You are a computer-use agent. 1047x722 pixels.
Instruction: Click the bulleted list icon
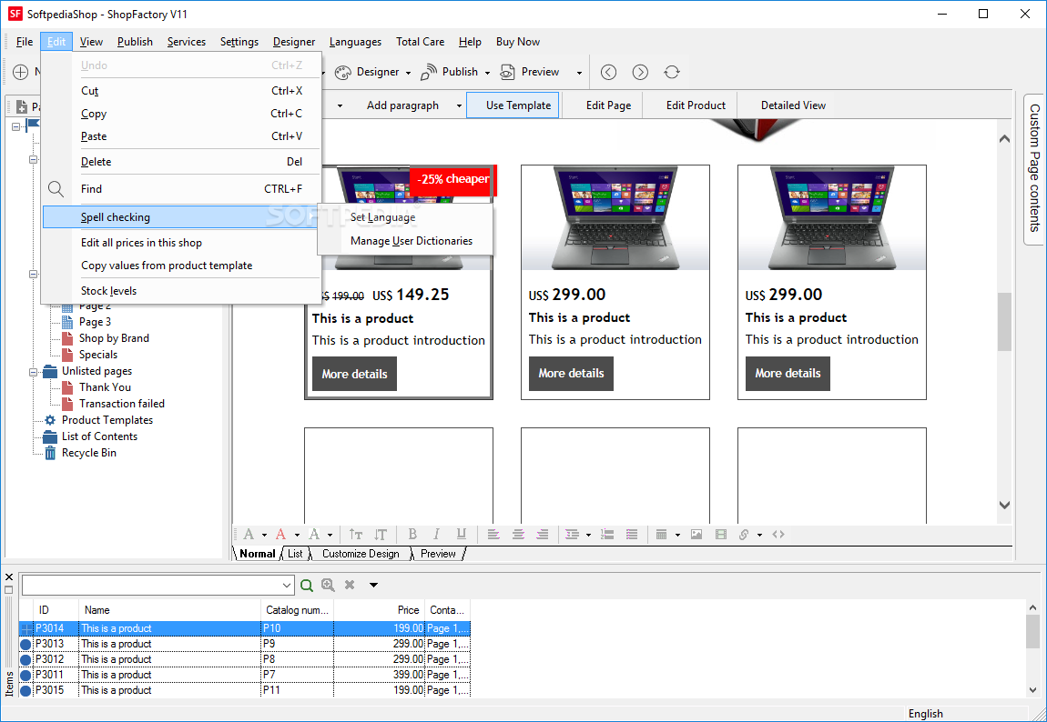tap(632, 534)
